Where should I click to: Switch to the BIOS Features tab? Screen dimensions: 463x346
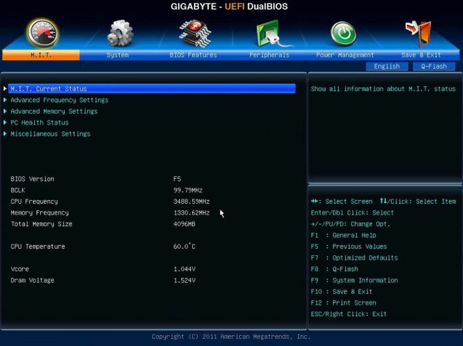pos(193,54)
